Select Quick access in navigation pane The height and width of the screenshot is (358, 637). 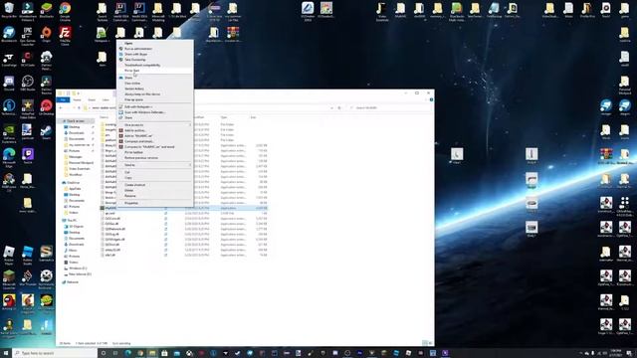(76, 121)
